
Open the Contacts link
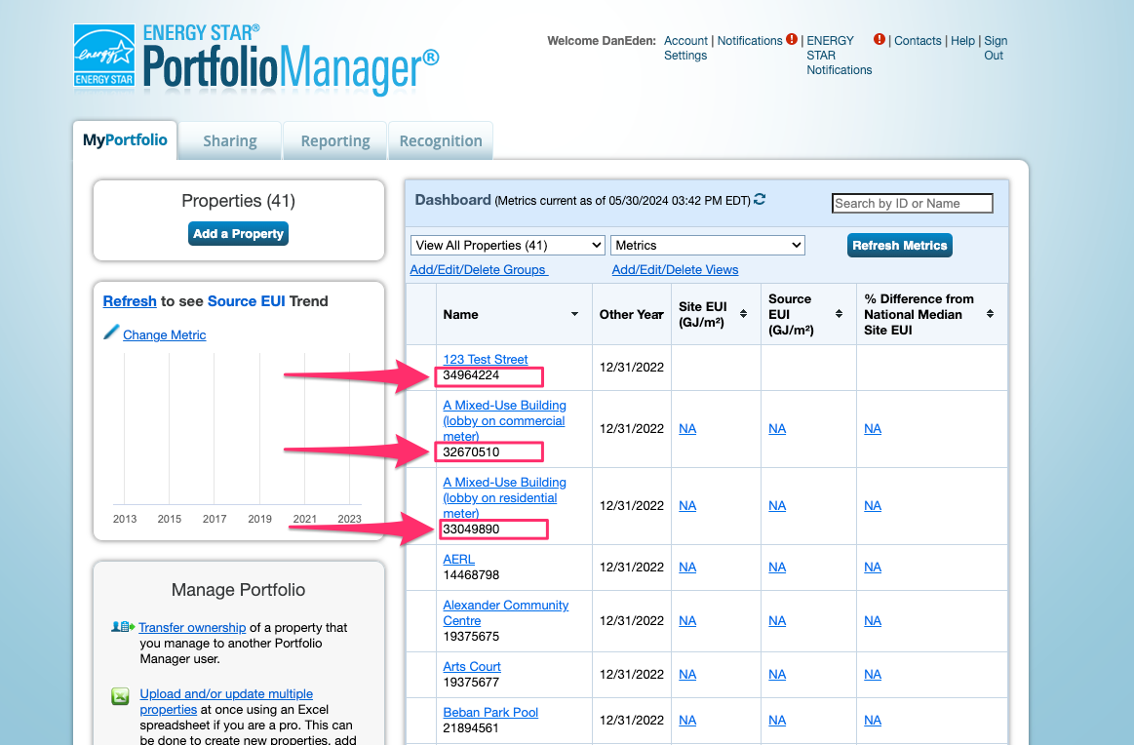(918, 41)
